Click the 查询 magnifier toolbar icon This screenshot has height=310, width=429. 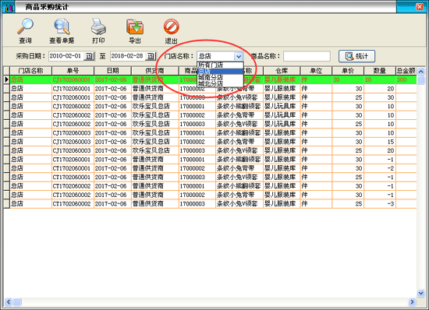(x=25, y=26)
